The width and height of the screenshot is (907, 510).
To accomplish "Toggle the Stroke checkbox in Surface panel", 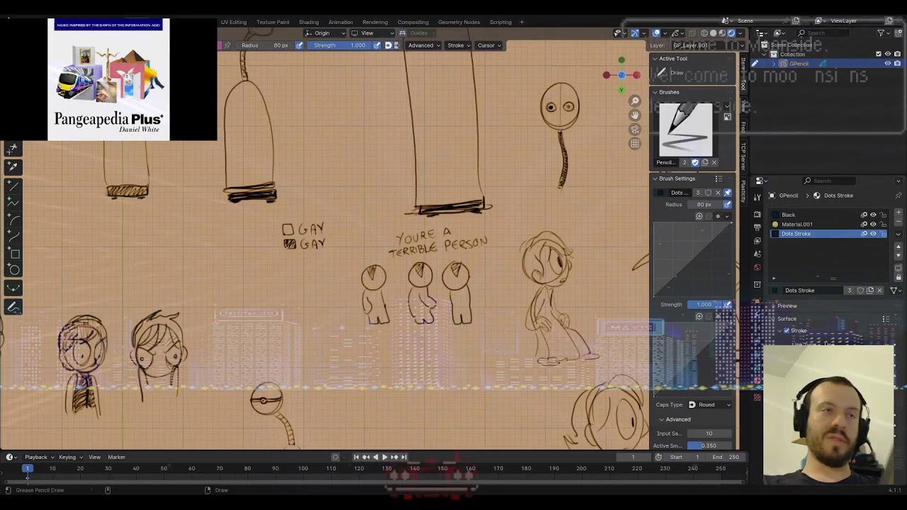I will [x=786, y=331].
